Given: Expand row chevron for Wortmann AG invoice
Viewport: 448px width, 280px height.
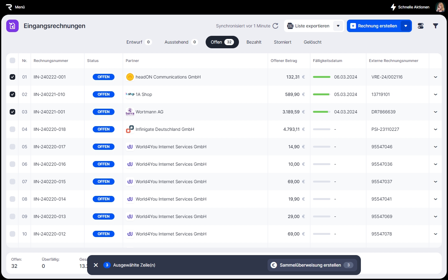Looking at the screenshot, I should click(x=435, y=112).
